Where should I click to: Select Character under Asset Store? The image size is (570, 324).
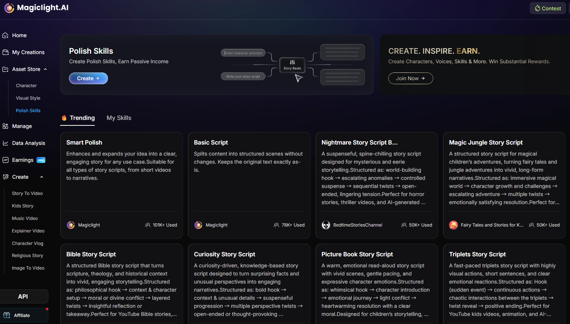click(26, 86)
